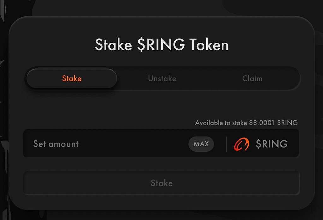Screen dimensions: 323x220
Task: Click the Stake $RING Token heading
Action: [x=161, y=45]
